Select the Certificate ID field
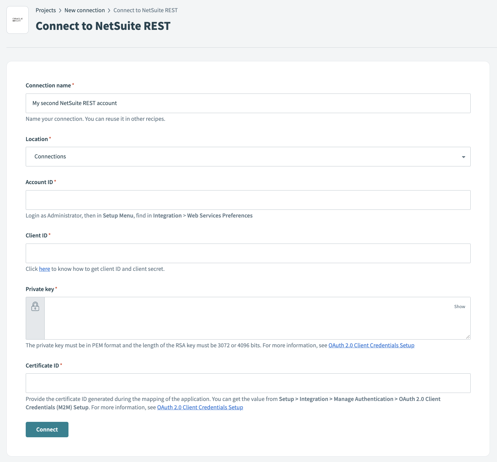Viewport: 497px width, 462px height. pos(248,383)
